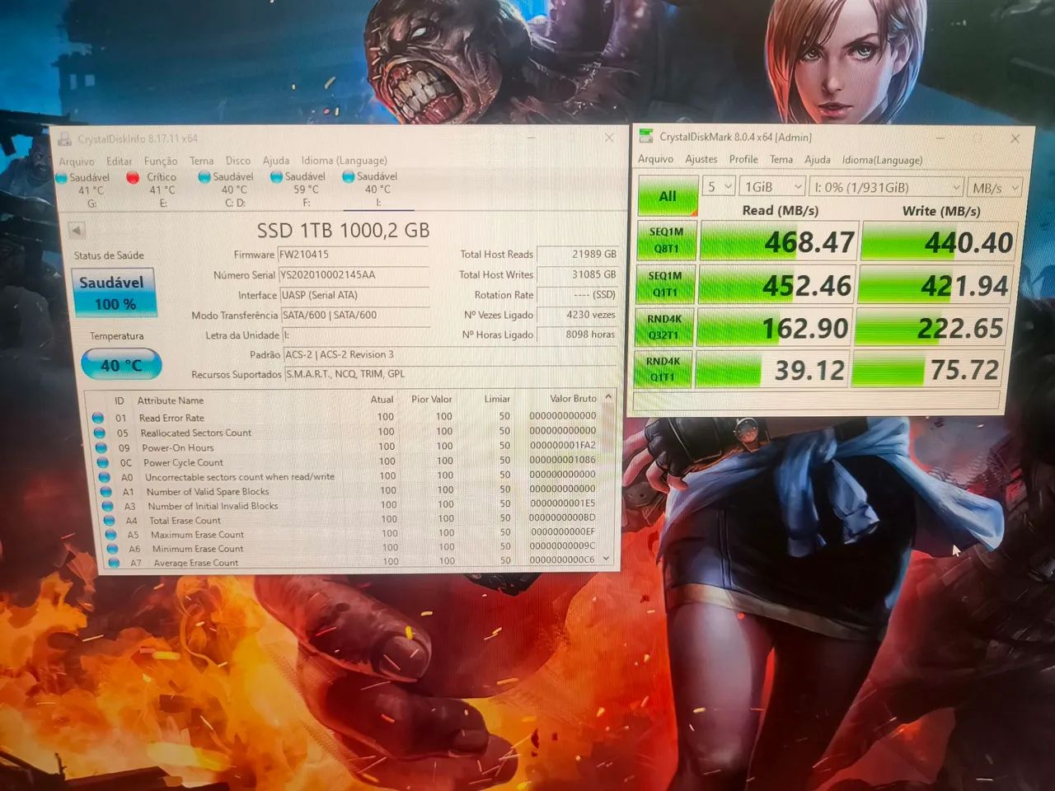Click status circle for Average Erase Count

click(x=114, y=563)
